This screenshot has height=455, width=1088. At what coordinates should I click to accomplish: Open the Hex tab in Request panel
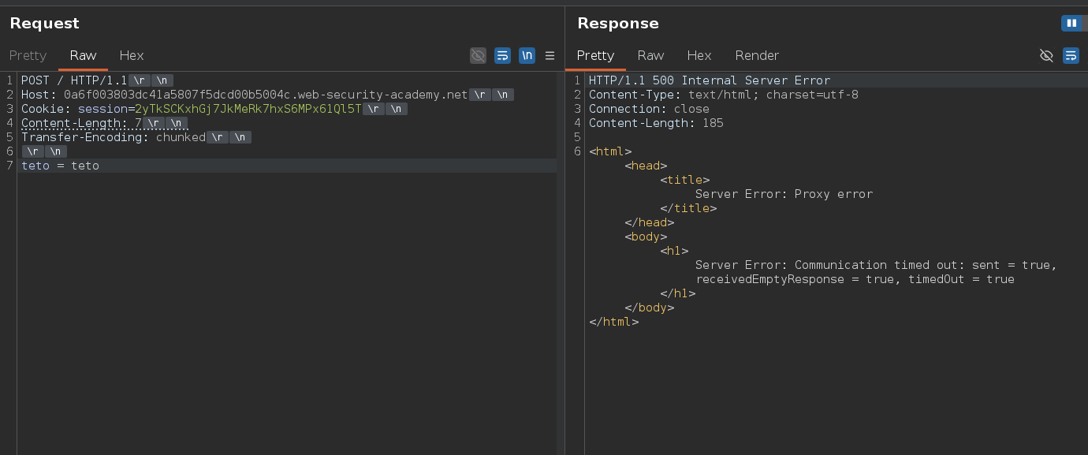(x=132, y=55)
